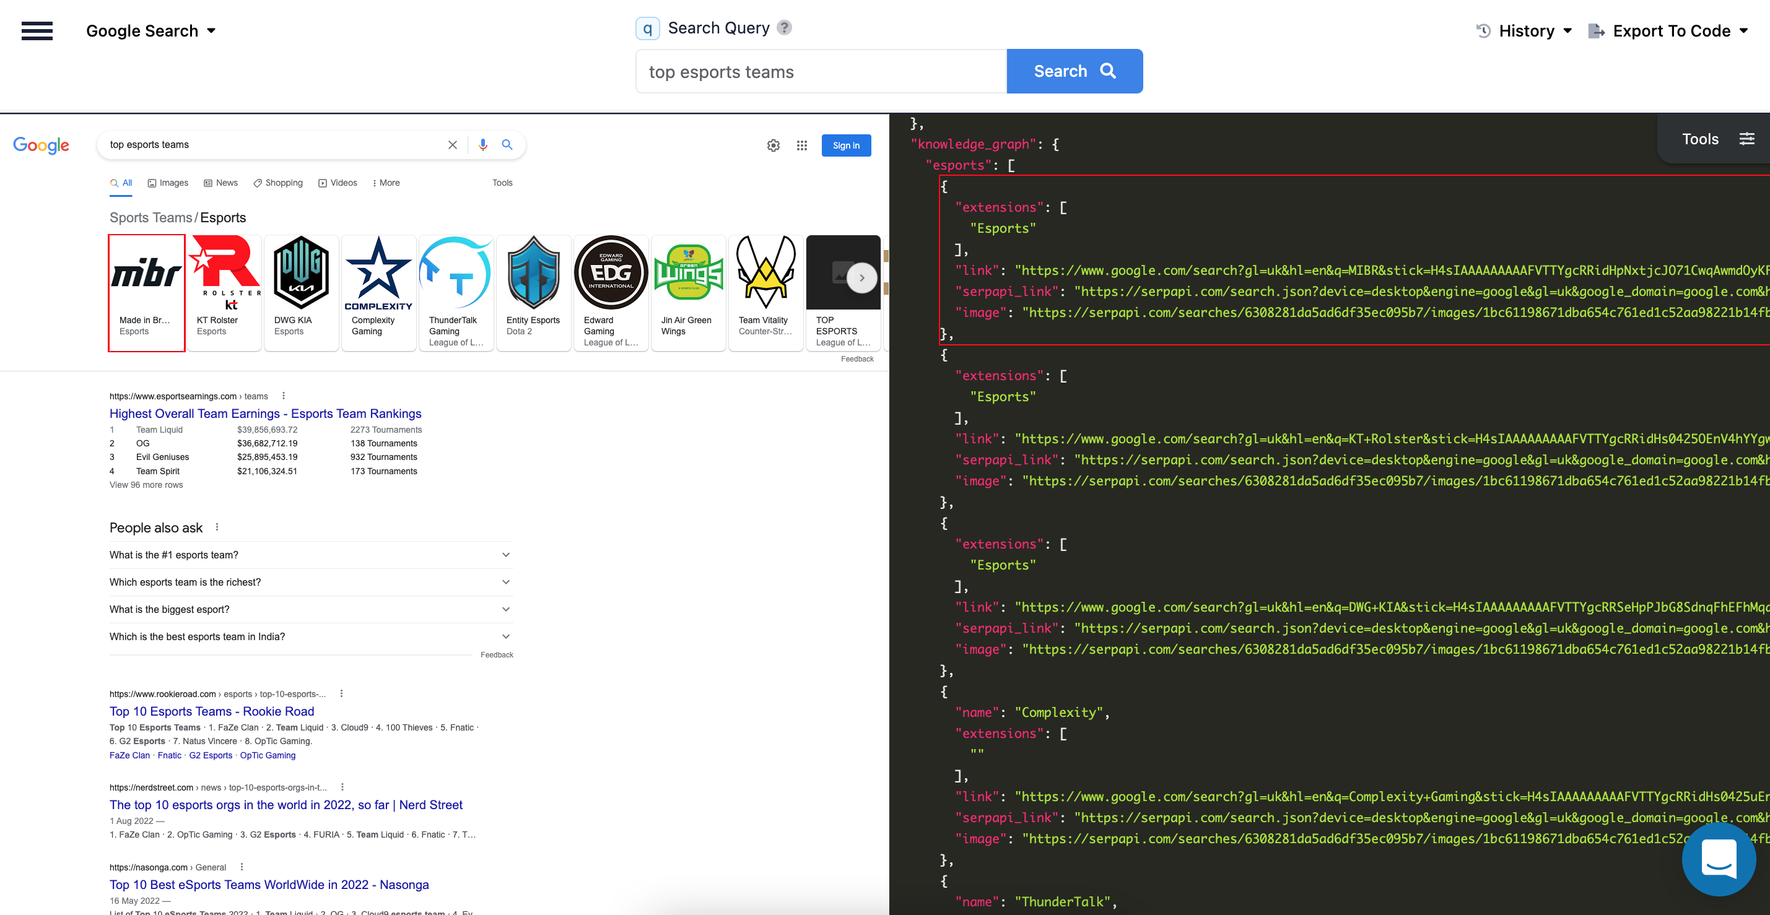The width and height of the screenshot is (1770, 915).
Task: Advance the esports carousel with the right arrow
Action: (861, 277)
